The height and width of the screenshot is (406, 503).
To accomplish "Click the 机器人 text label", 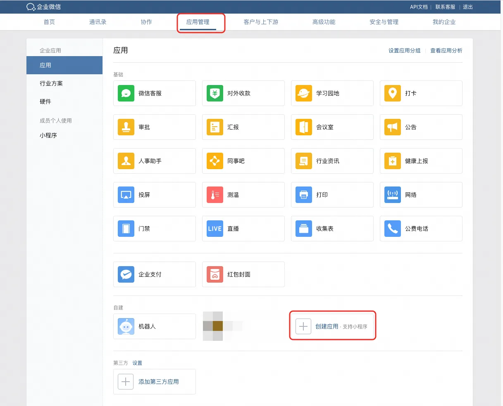I will [147, 326].
